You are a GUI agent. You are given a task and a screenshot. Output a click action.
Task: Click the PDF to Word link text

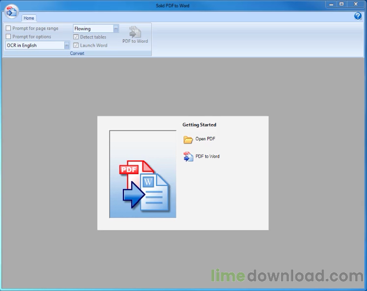pos(207,157)
